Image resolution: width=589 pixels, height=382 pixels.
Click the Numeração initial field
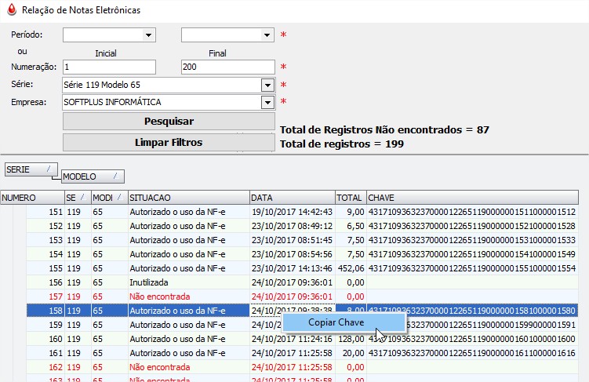pyautogui.click(x=109, y=67)
